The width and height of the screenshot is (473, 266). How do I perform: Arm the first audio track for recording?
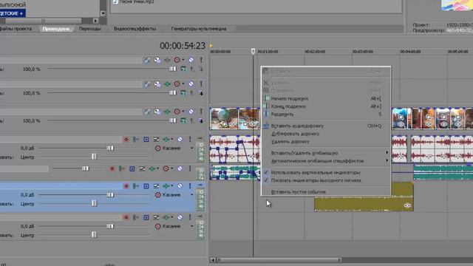pyautogui.click(x=126, y=140)
